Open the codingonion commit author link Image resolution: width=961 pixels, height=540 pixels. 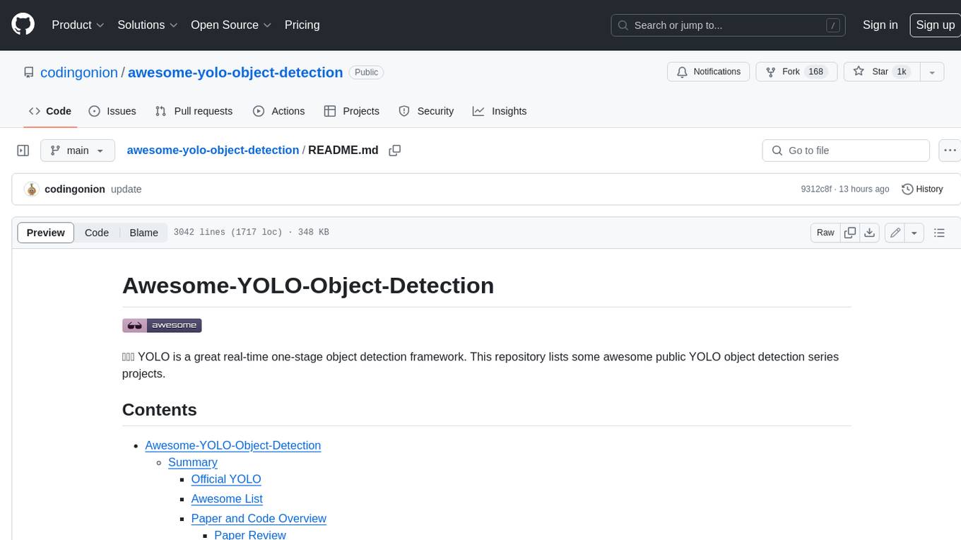click(x=75, y=189)
